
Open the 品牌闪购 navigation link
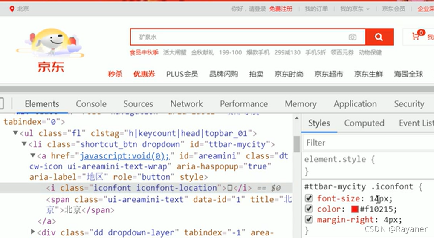[224, 74]
